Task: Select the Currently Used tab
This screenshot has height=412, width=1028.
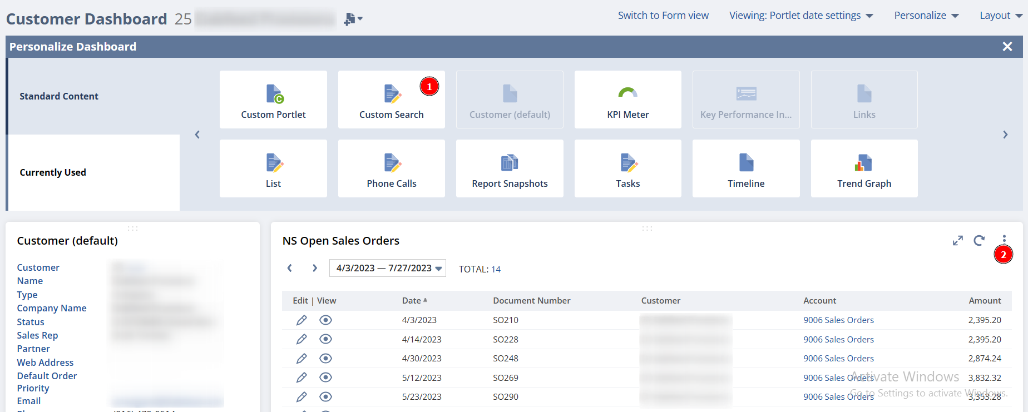Action: point(93,172)
